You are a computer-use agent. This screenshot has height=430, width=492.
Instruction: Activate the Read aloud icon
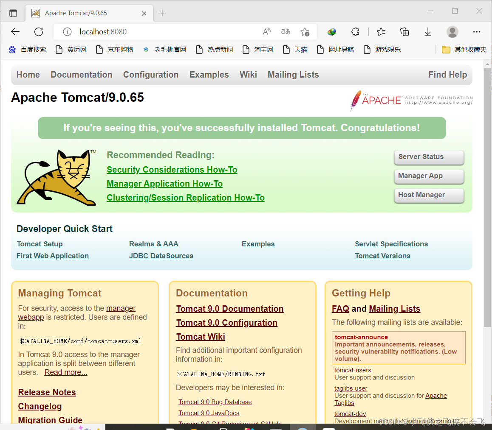click(266, 32)
